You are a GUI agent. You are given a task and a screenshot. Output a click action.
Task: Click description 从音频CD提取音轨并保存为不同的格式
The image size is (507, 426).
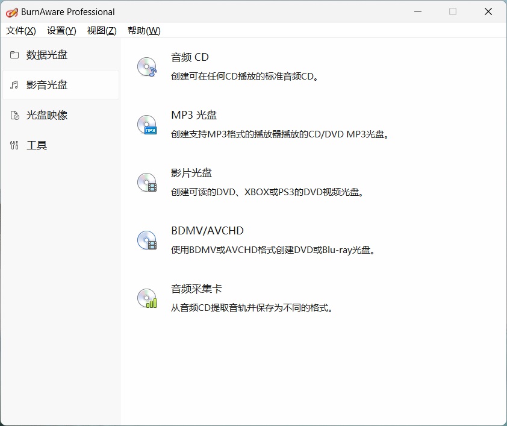[252, 308]
